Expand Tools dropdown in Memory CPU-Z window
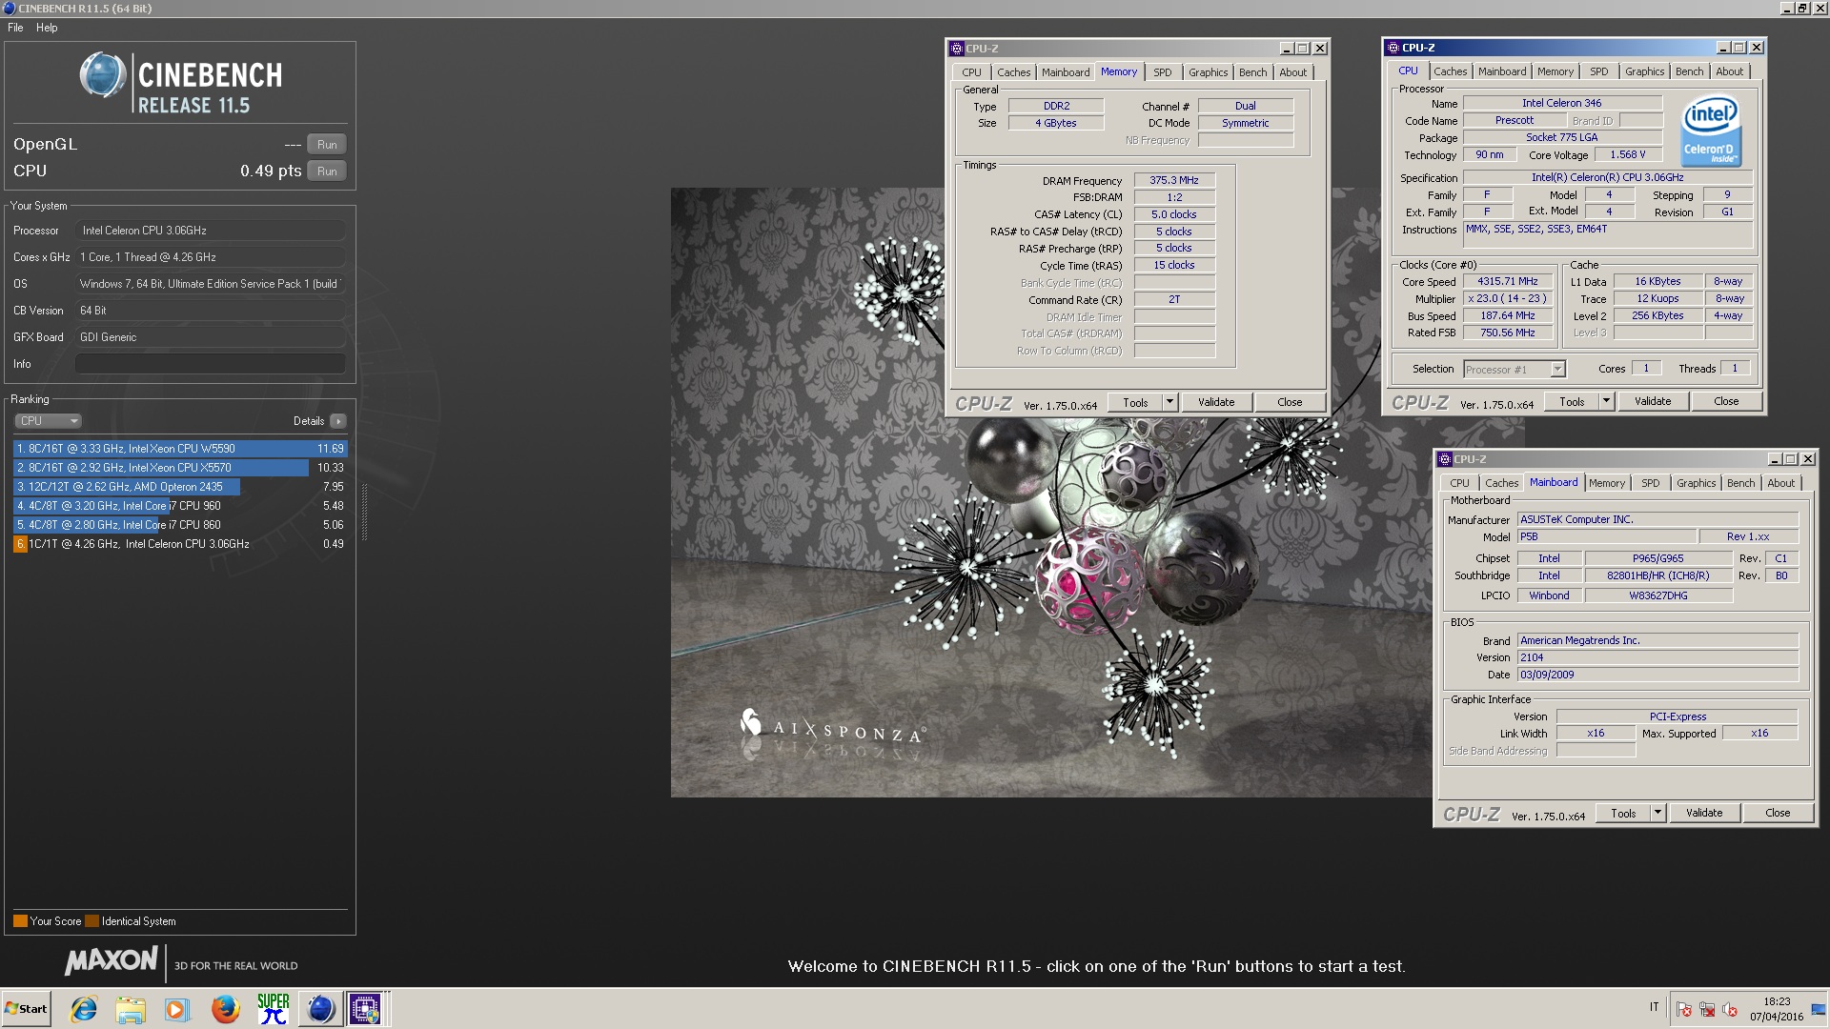 tap(1169, 402)
